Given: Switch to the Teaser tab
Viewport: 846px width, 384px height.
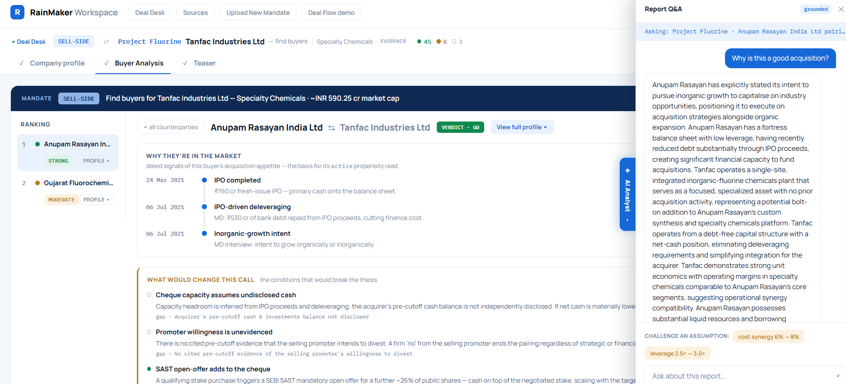Looking at the screenshot, I should pos(199,63).
